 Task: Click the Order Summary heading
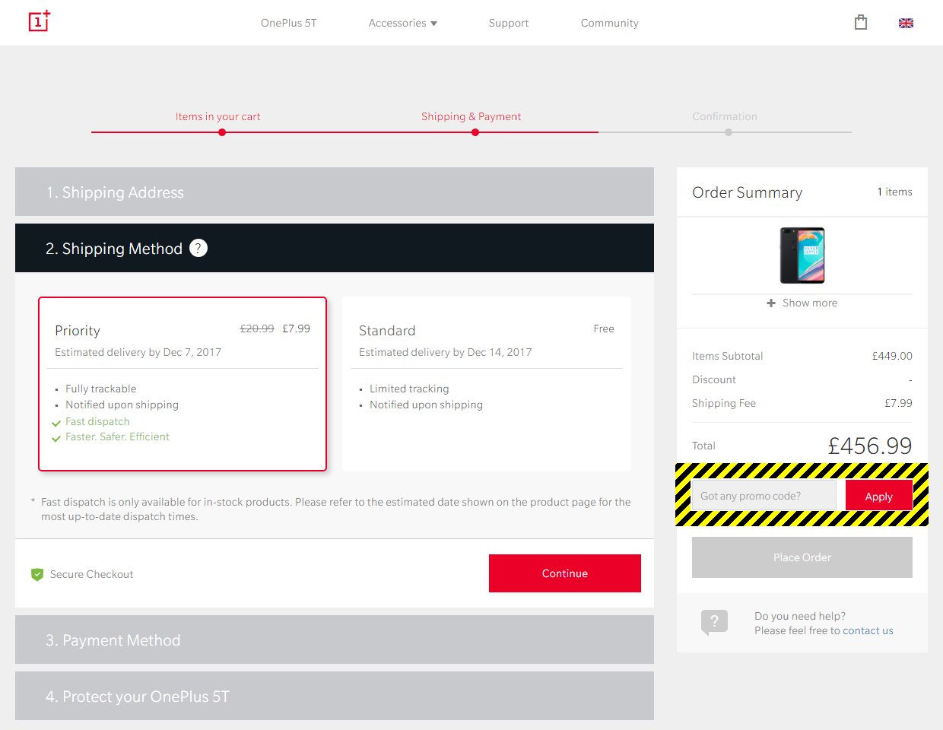[747, 192]
